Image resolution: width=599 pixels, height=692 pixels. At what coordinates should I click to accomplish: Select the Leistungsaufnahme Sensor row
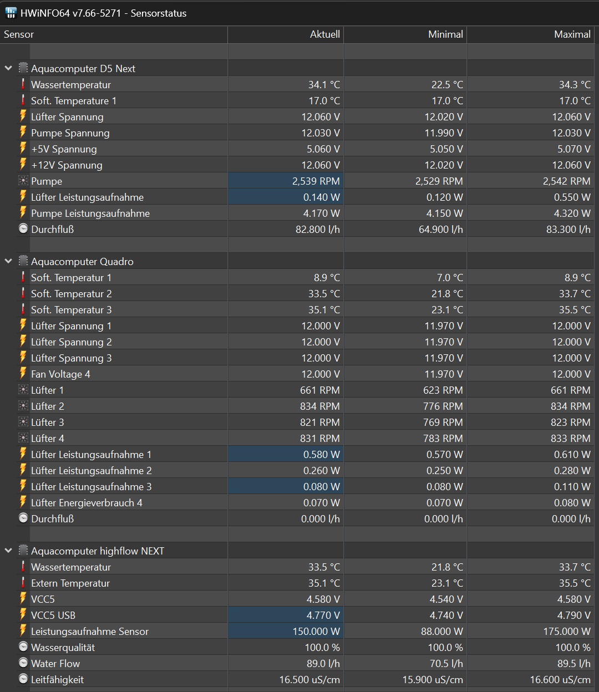(x=90, y=632)
